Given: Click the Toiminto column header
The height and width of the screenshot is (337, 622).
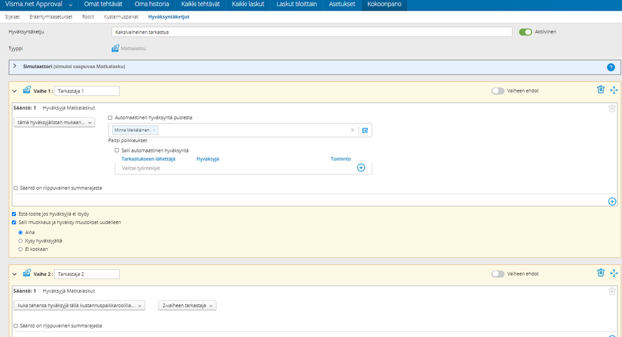Looking at the screenshot, I should (x=341, y=159).
